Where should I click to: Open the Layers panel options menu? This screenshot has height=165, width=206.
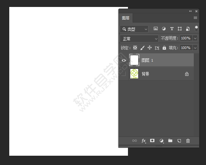point(195,18)
